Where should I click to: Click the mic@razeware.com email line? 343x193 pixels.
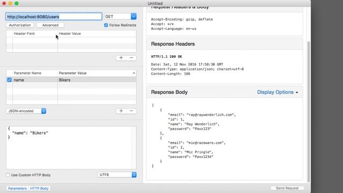coord(197,143)
